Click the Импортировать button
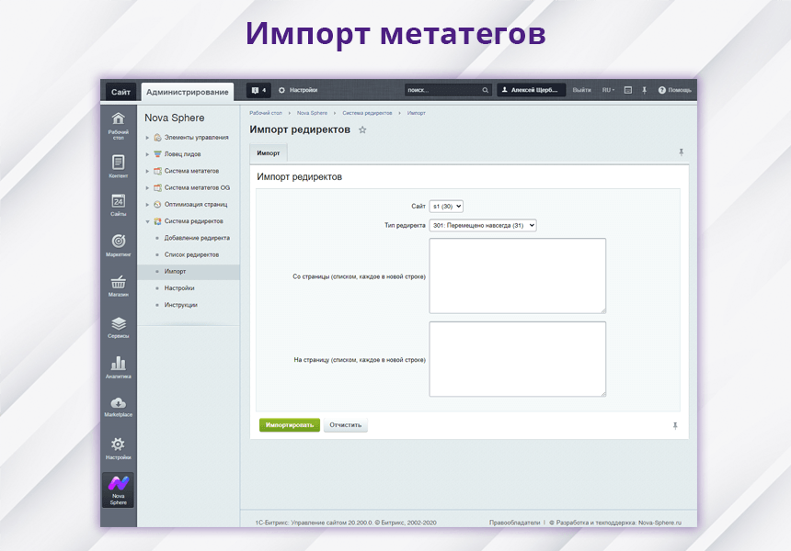 tap(290, 425)
